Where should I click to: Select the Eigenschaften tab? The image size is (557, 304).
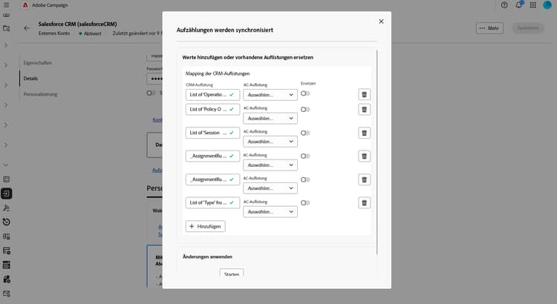[38, 63]
